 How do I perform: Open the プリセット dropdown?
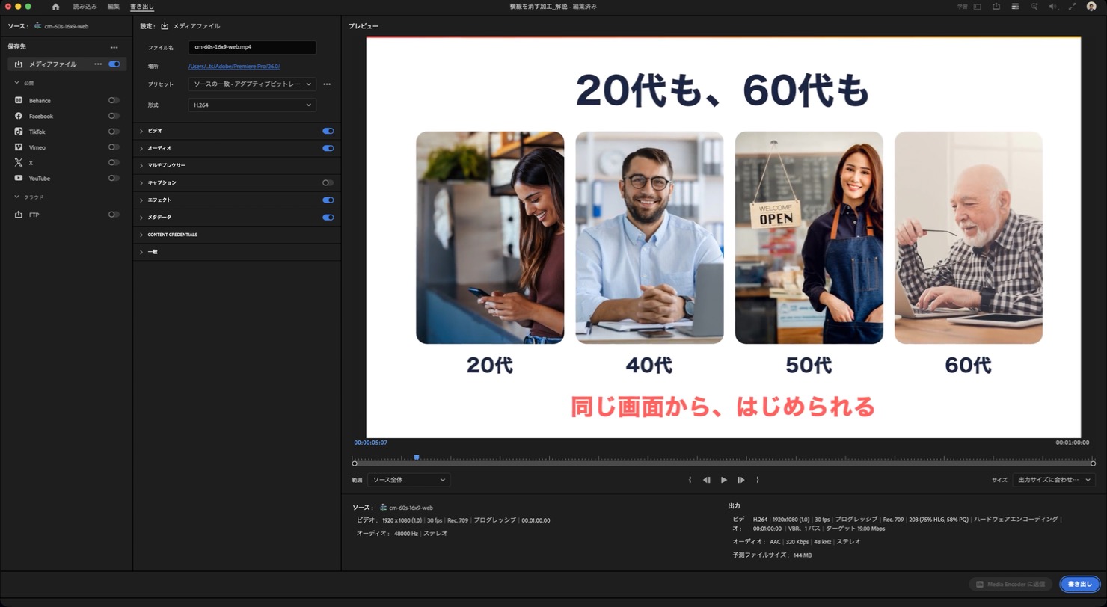(x=252, y=84)
